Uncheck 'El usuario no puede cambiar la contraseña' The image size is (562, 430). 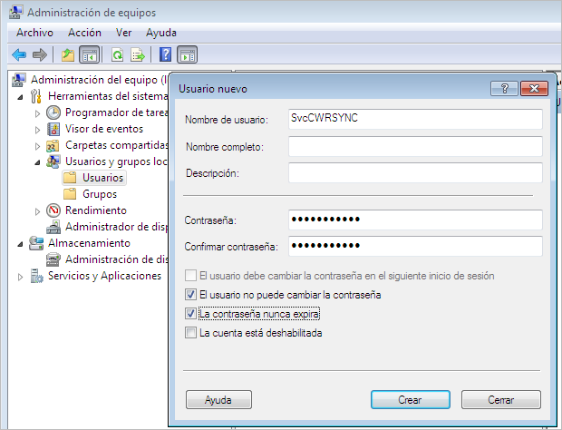coord(190,295)
